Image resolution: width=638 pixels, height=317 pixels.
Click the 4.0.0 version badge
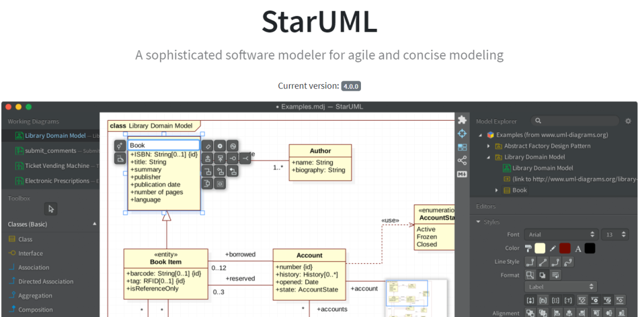point(351,86)
